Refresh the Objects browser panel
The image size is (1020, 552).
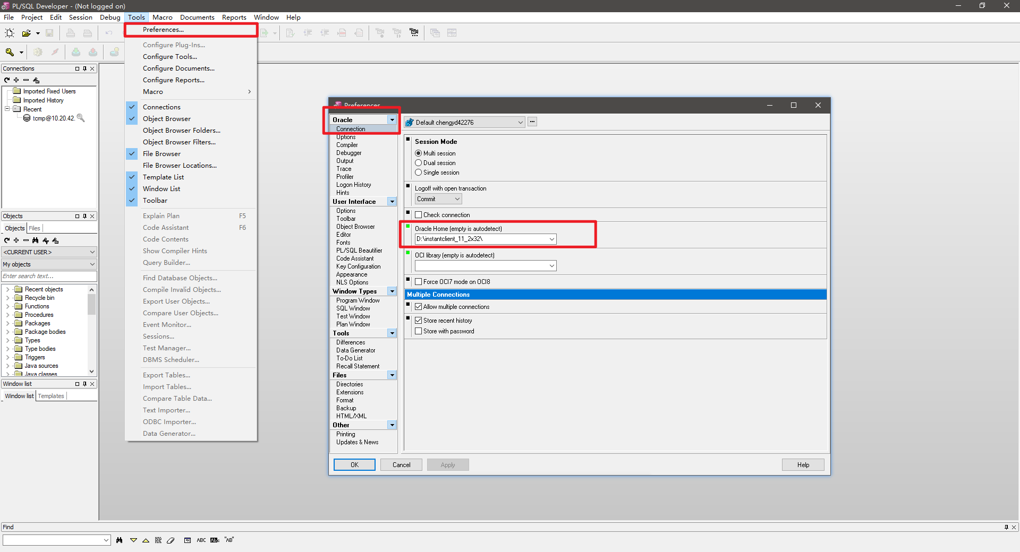click(7, 240)
